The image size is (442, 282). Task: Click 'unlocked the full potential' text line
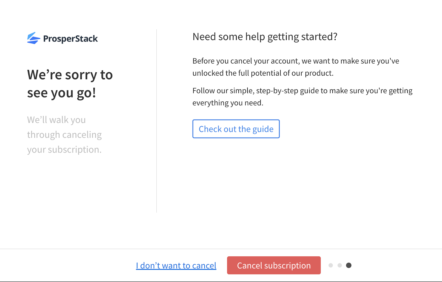tap(263, 73)
